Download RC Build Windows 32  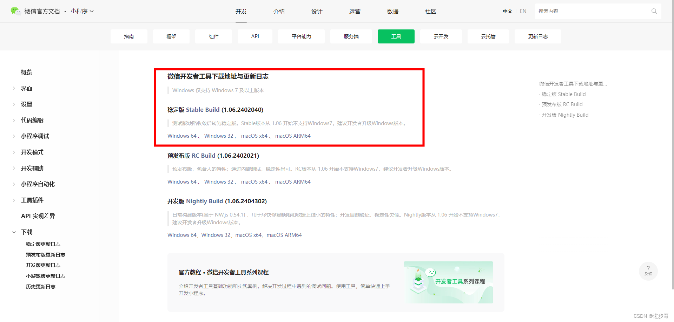coord(219,182)
